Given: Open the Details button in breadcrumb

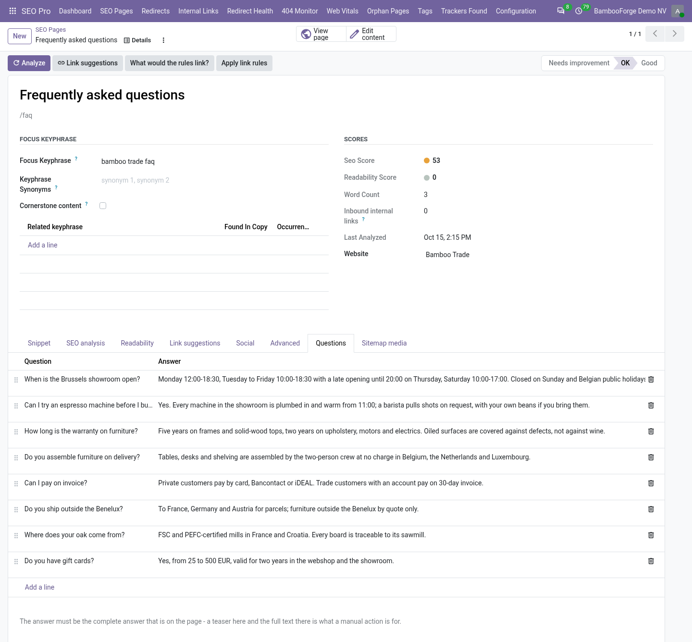Looking at the screenshot, I should point(137,40).
